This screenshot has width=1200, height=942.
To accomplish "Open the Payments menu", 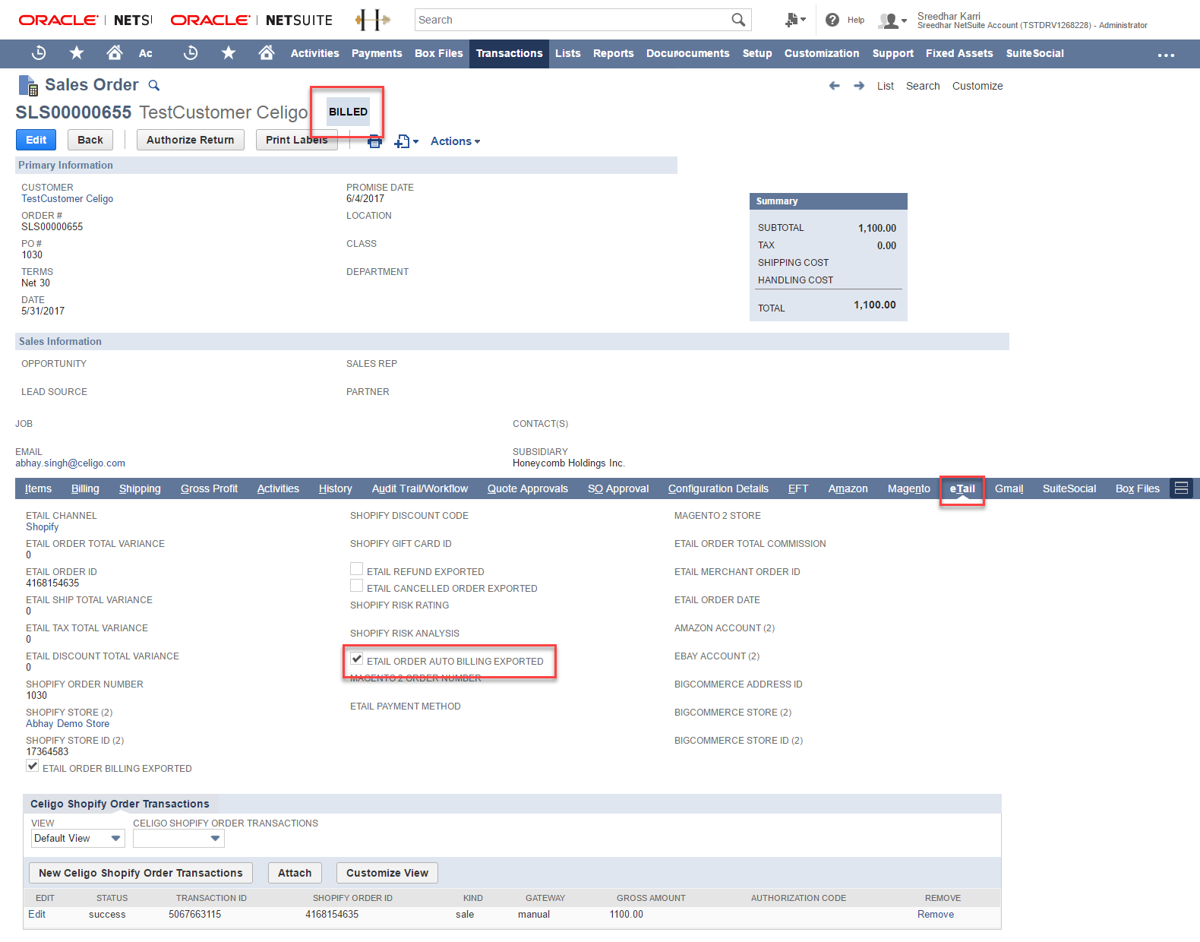I will [377, 53].
